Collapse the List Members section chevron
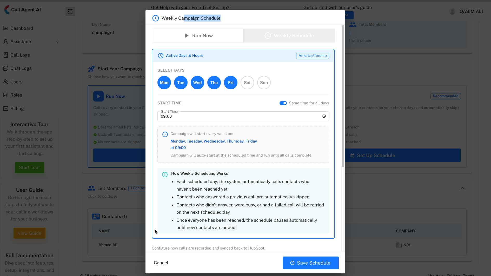Screen dimensions: 491x276 coord(463,188)
